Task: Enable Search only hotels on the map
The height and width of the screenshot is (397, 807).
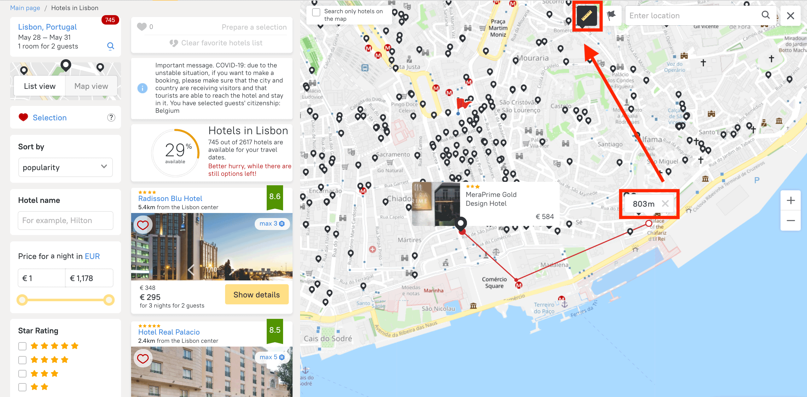Action: click(x=316, y=12)
